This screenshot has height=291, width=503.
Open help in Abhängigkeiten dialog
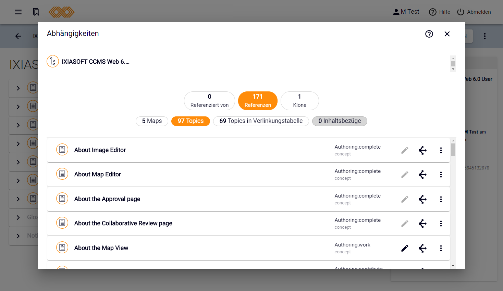pos(429,34)
